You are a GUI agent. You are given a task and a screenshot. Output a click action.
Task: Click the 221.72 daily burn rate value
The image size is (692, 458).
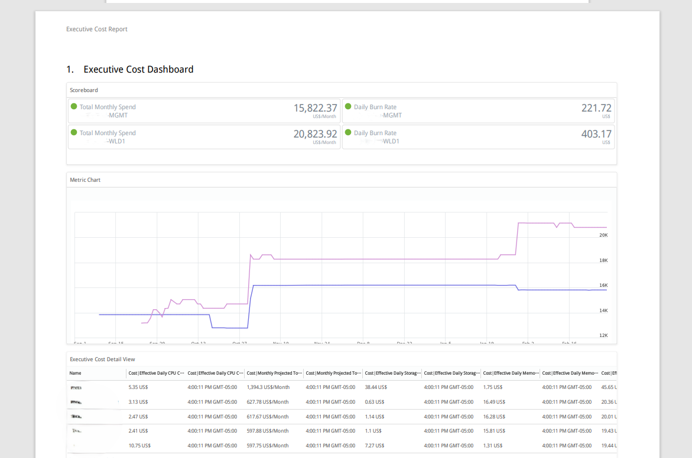point(596,108)
